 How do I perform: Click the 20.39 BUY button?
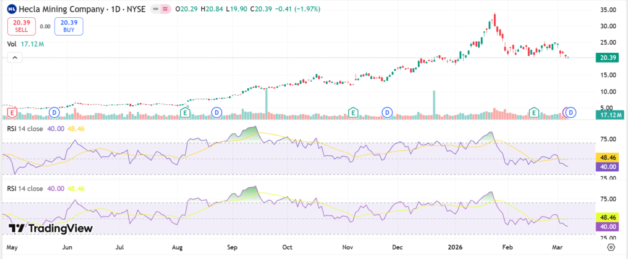tap(68, 26)
